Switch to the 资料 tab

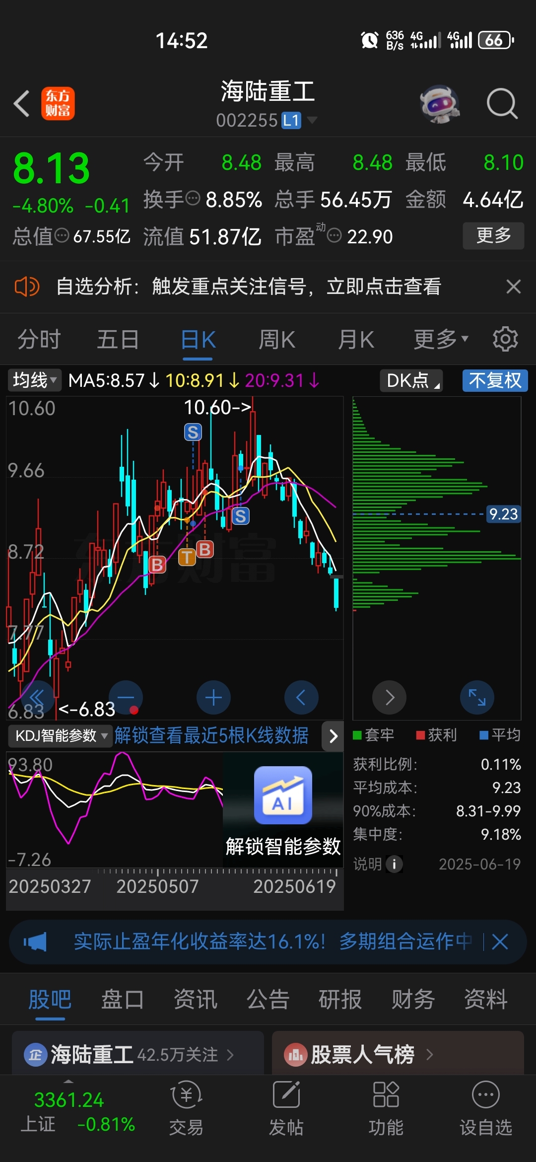(x=485, y=999)
